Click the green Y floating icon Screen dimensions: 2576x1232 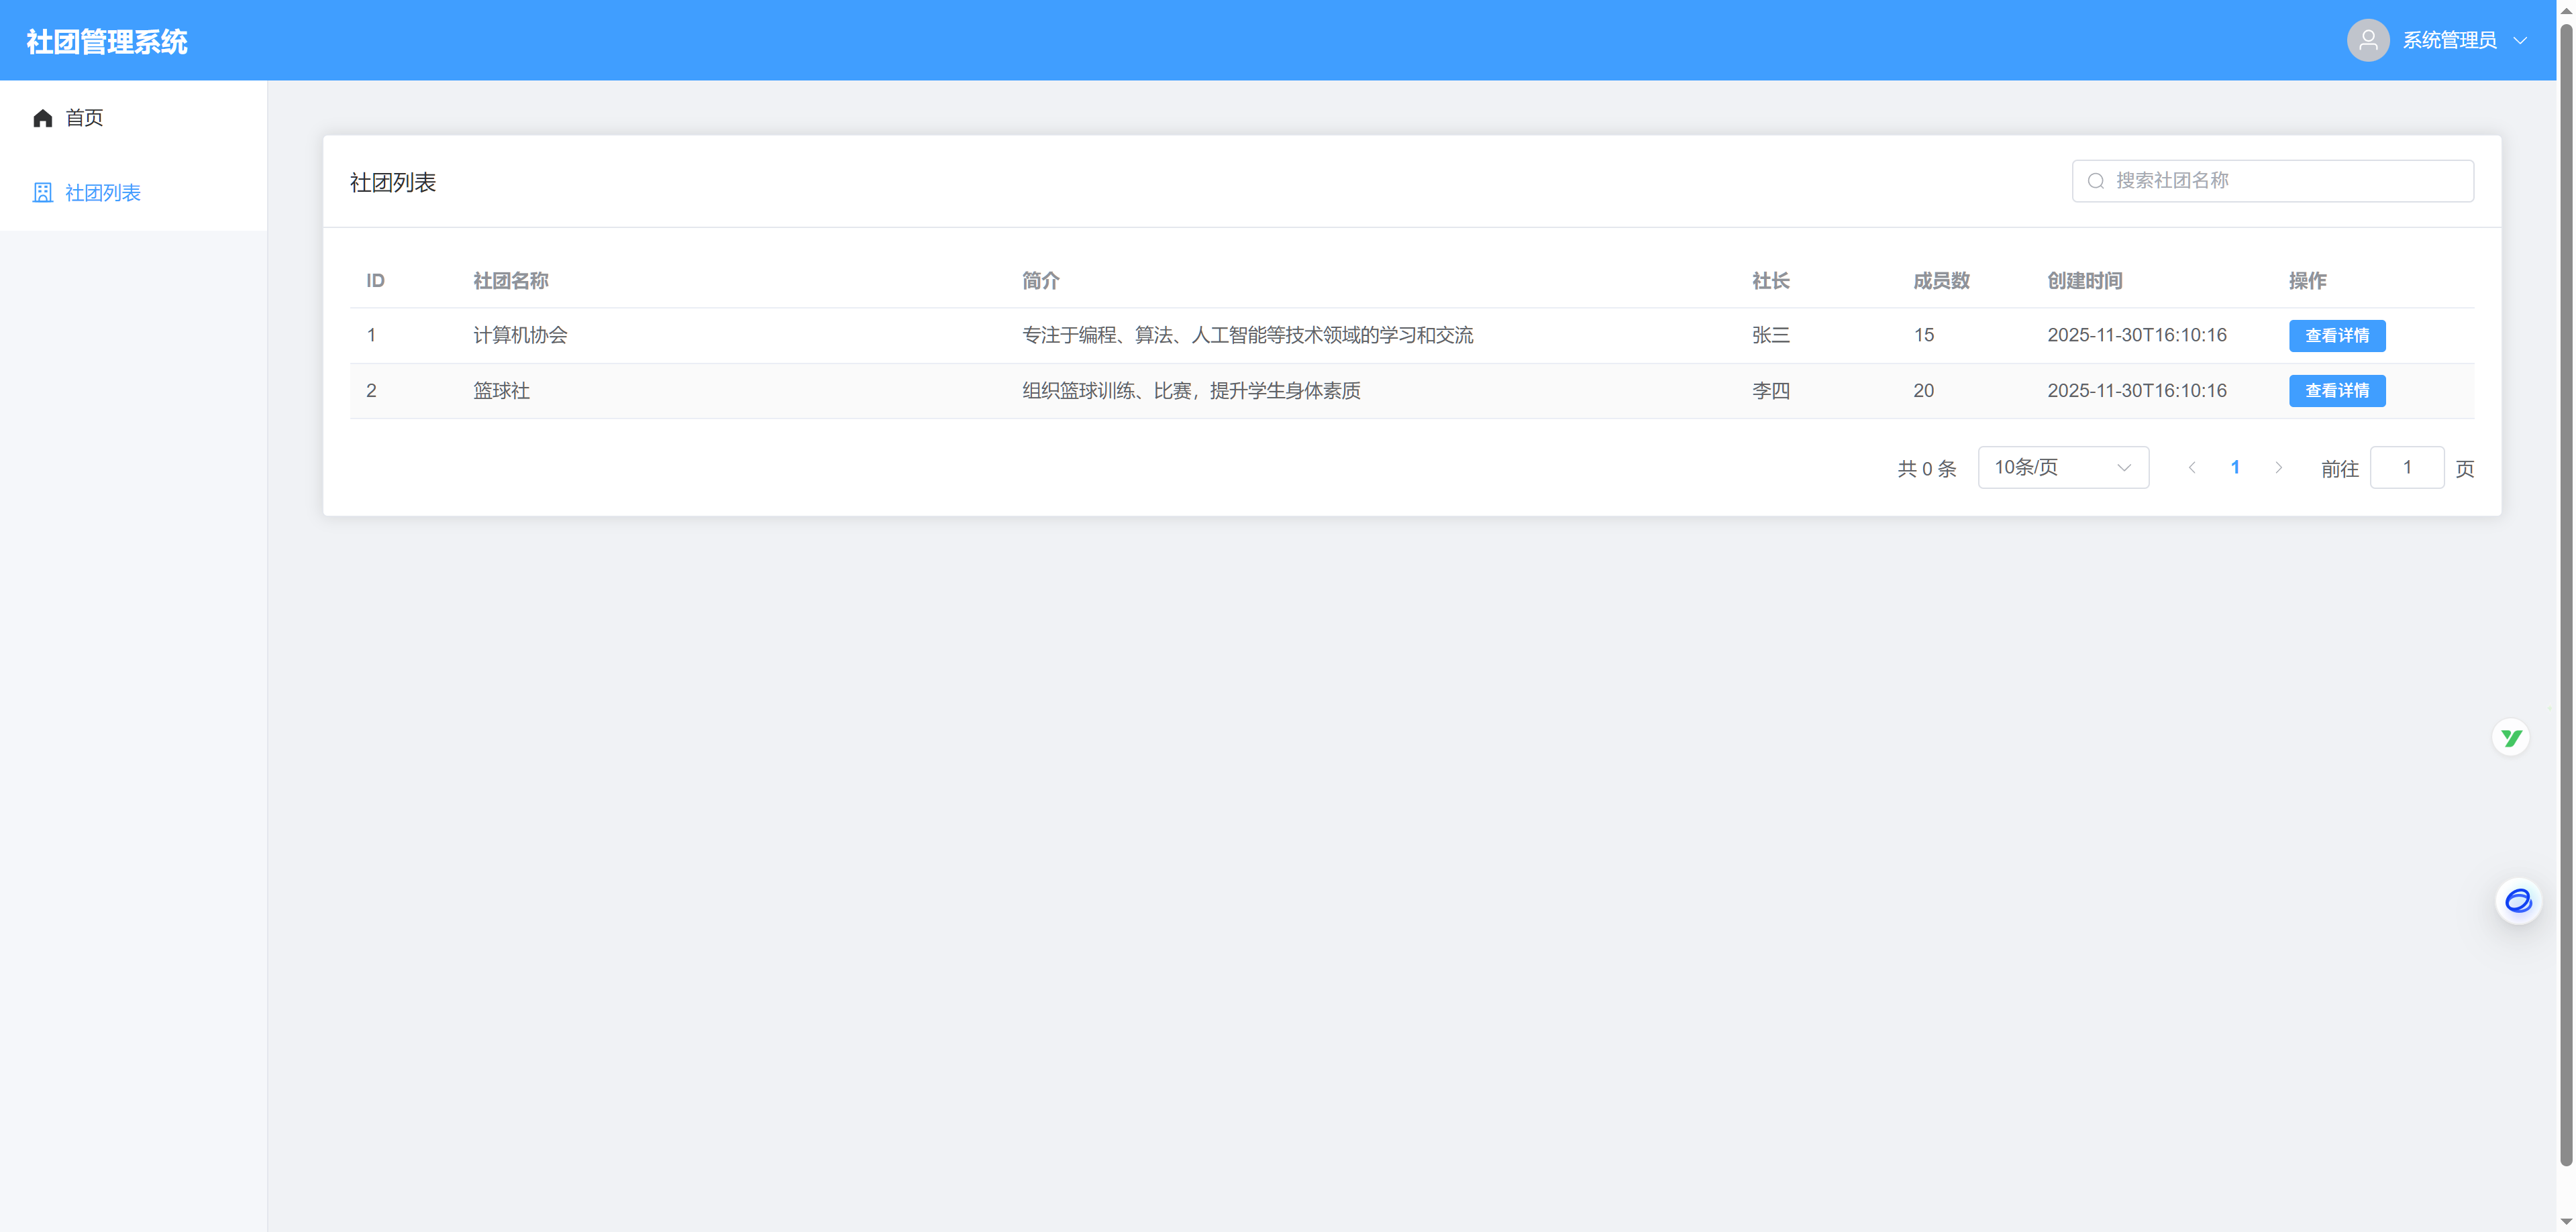click(2510, 738)
